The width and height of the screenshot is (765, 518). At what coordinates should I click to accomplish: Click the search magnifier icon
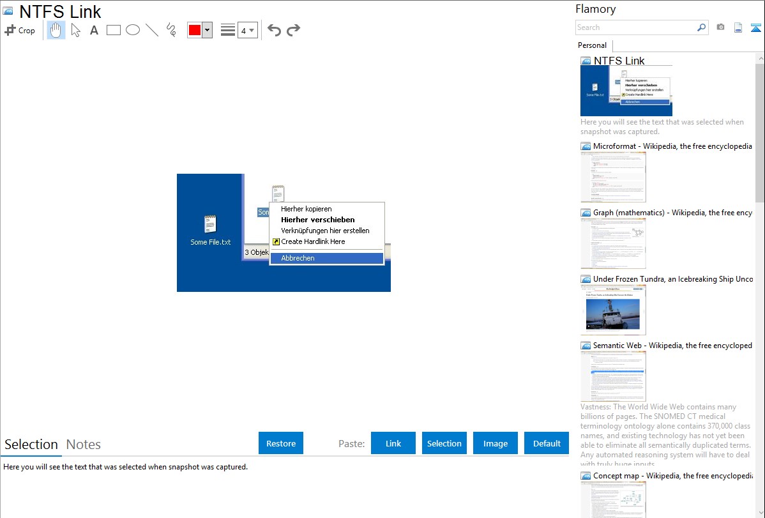tap(702, 27)
